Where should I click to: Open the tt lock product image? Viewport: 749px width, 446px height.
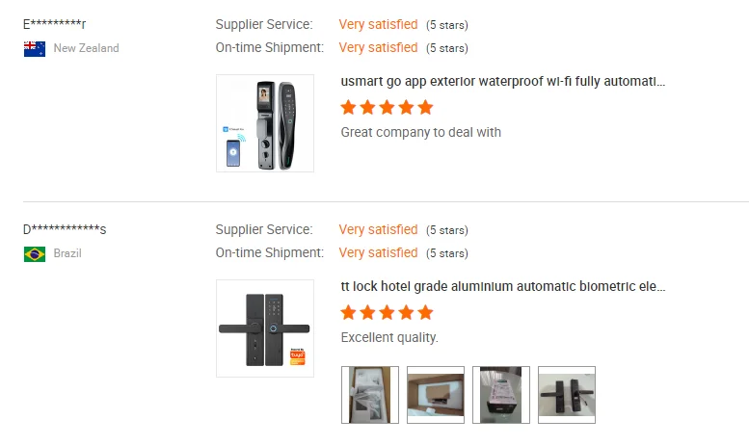point(265,328)
